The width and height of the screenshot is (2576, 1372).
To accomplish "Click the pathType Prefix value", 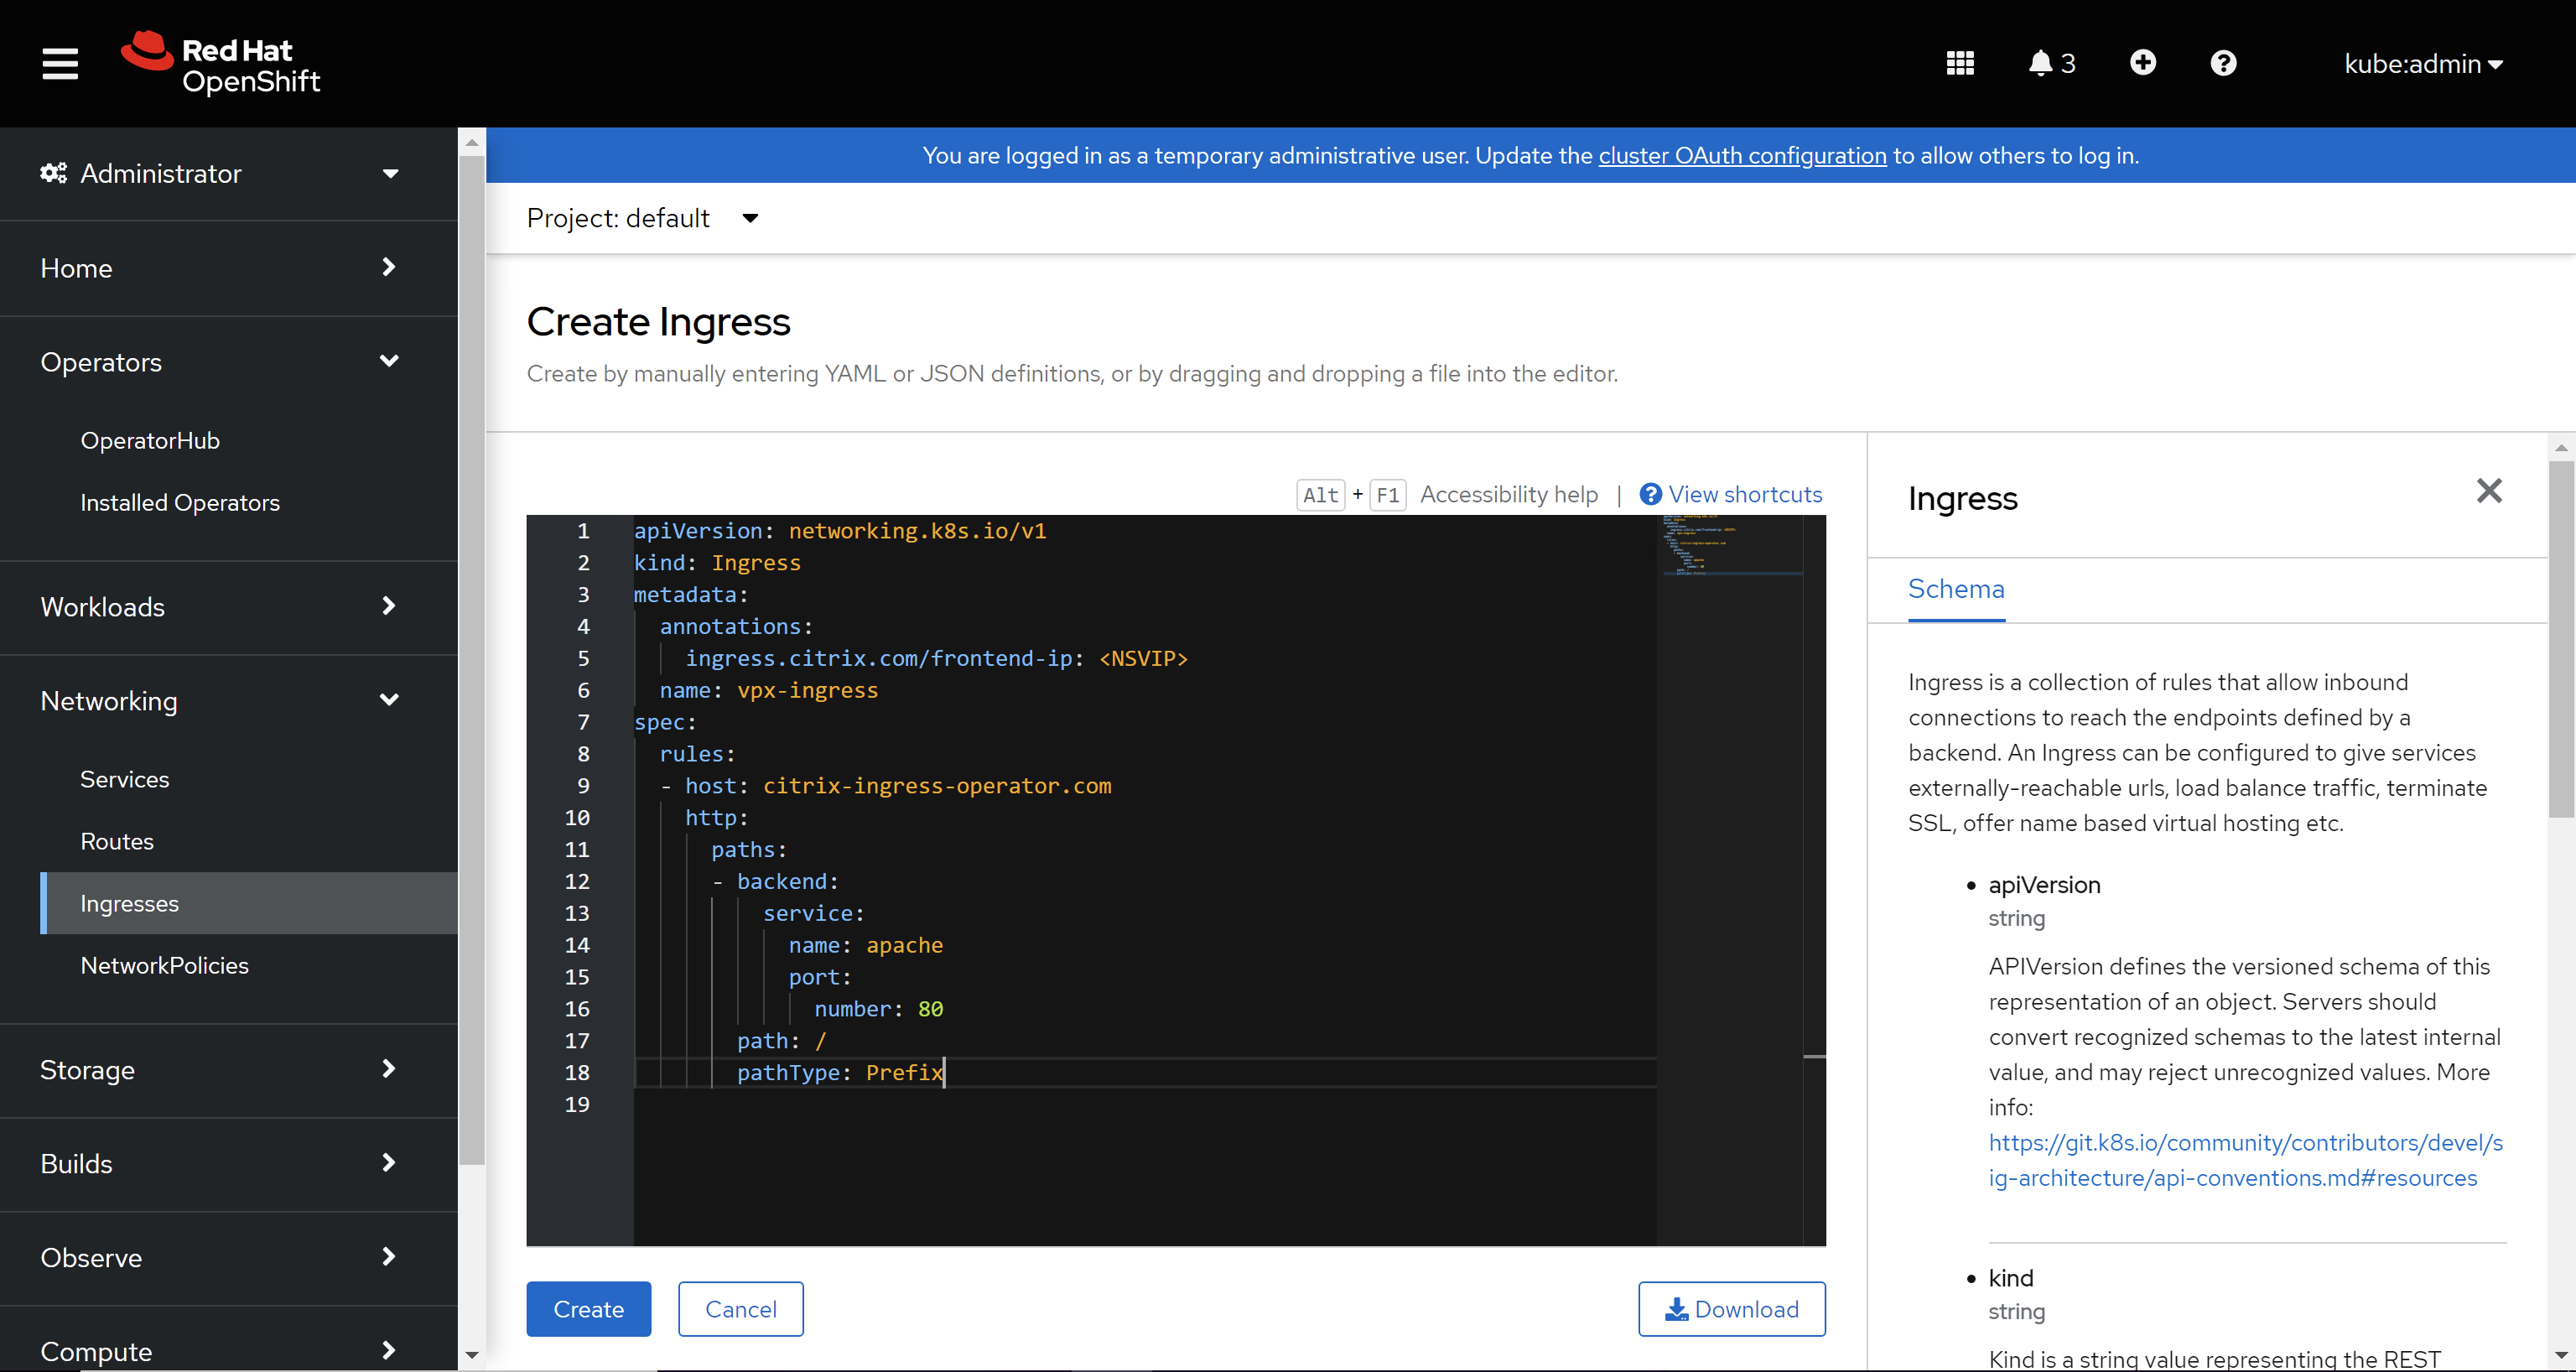I will point(904,1072).
